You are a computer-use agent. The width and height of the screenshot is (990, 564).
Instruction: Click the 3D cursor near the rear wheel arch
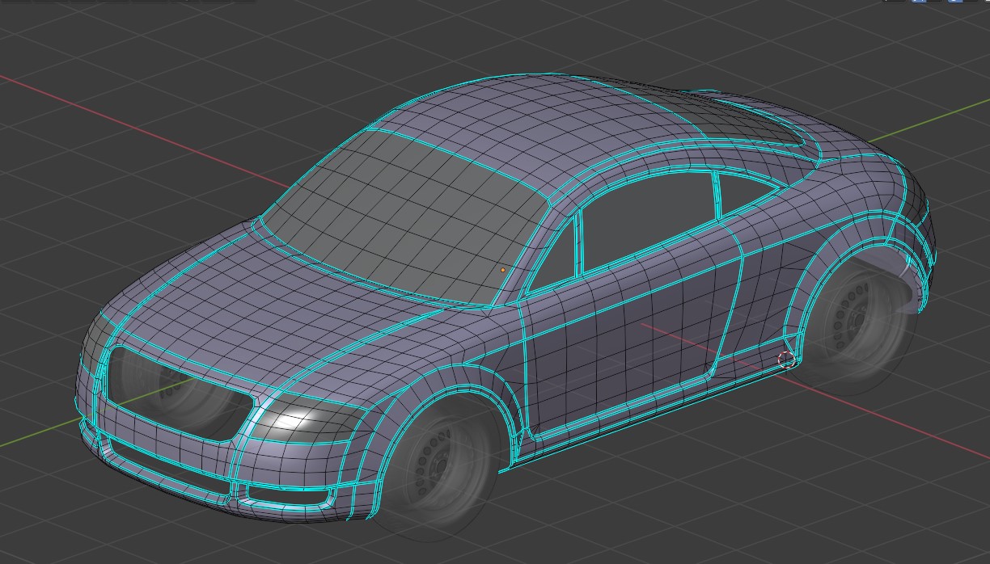tap(786, 360)
